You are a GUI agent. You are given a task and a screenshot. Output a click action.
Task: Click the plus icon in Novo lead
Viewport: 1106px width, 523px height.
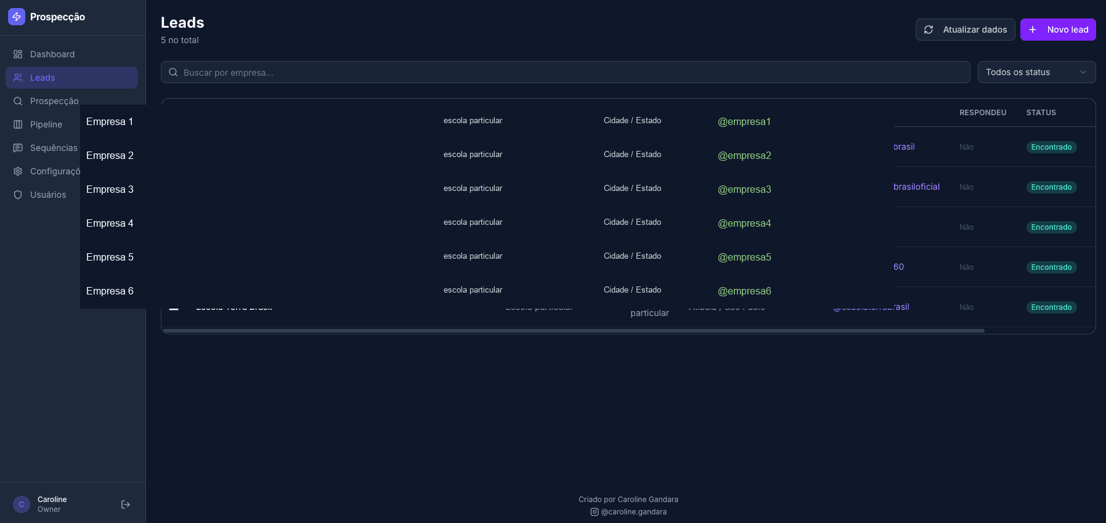click(1033, 30)
